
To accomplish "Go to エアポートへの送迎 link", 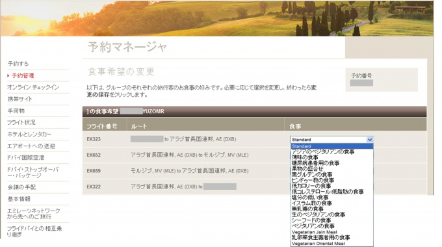I will pyautogui.click(x=31, y=146).
